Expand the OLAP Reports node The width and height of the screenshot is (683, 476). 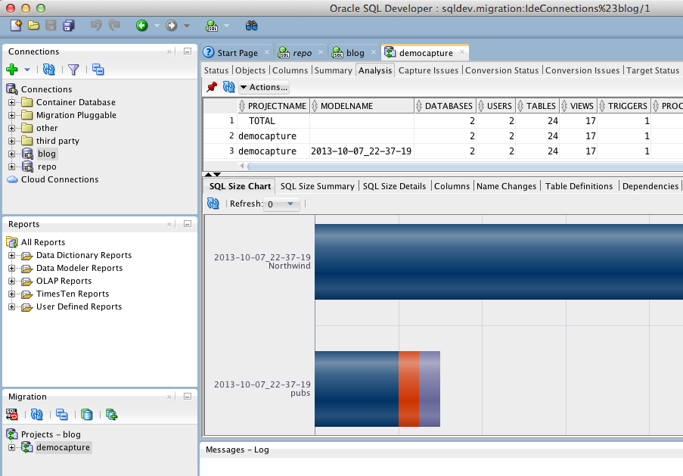(12, 282)
